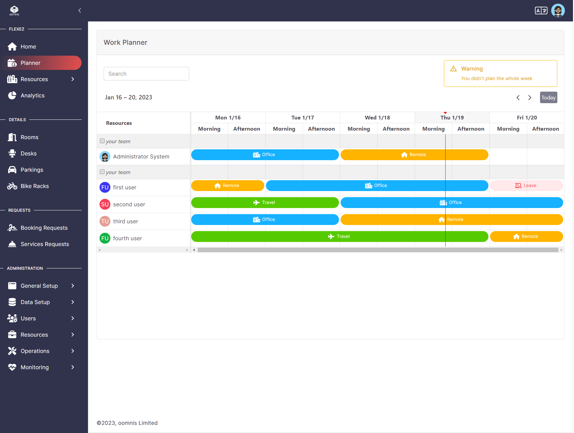The width and height of the screenshot is (574, 433).
Task: Click the language translation icon in the top bar
Action: (541, 11)
